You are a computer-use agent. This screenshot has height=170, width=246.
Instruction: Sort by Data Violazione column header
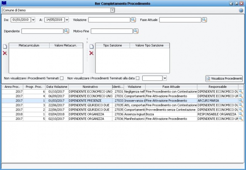click(x=57, y=87)
